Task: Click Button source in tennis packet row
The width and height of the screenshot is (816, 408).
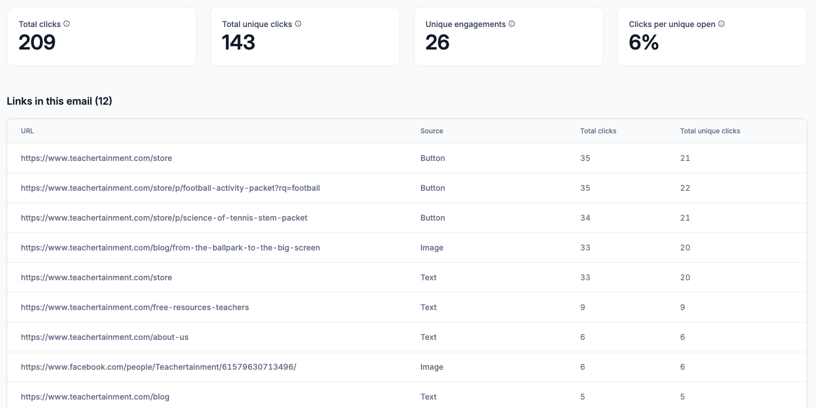Action: pos(433,218)
